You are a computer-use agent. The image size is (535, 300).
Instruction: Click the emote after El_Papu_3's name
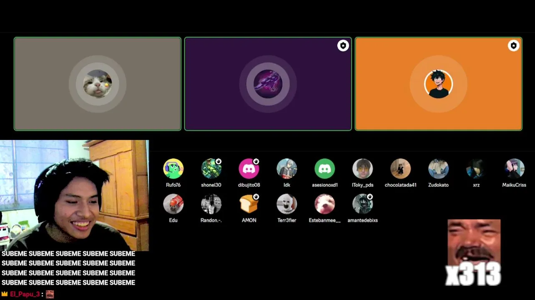(x=50, y=294)
